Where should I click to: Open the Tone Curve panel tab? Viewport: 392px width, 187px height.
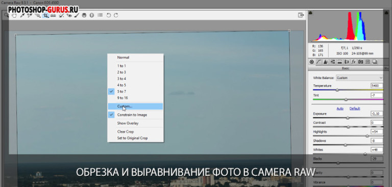coord(318,62)
